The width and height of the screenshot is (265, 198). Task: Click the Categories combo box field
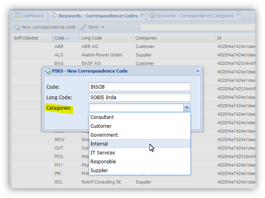coord(136,108)
